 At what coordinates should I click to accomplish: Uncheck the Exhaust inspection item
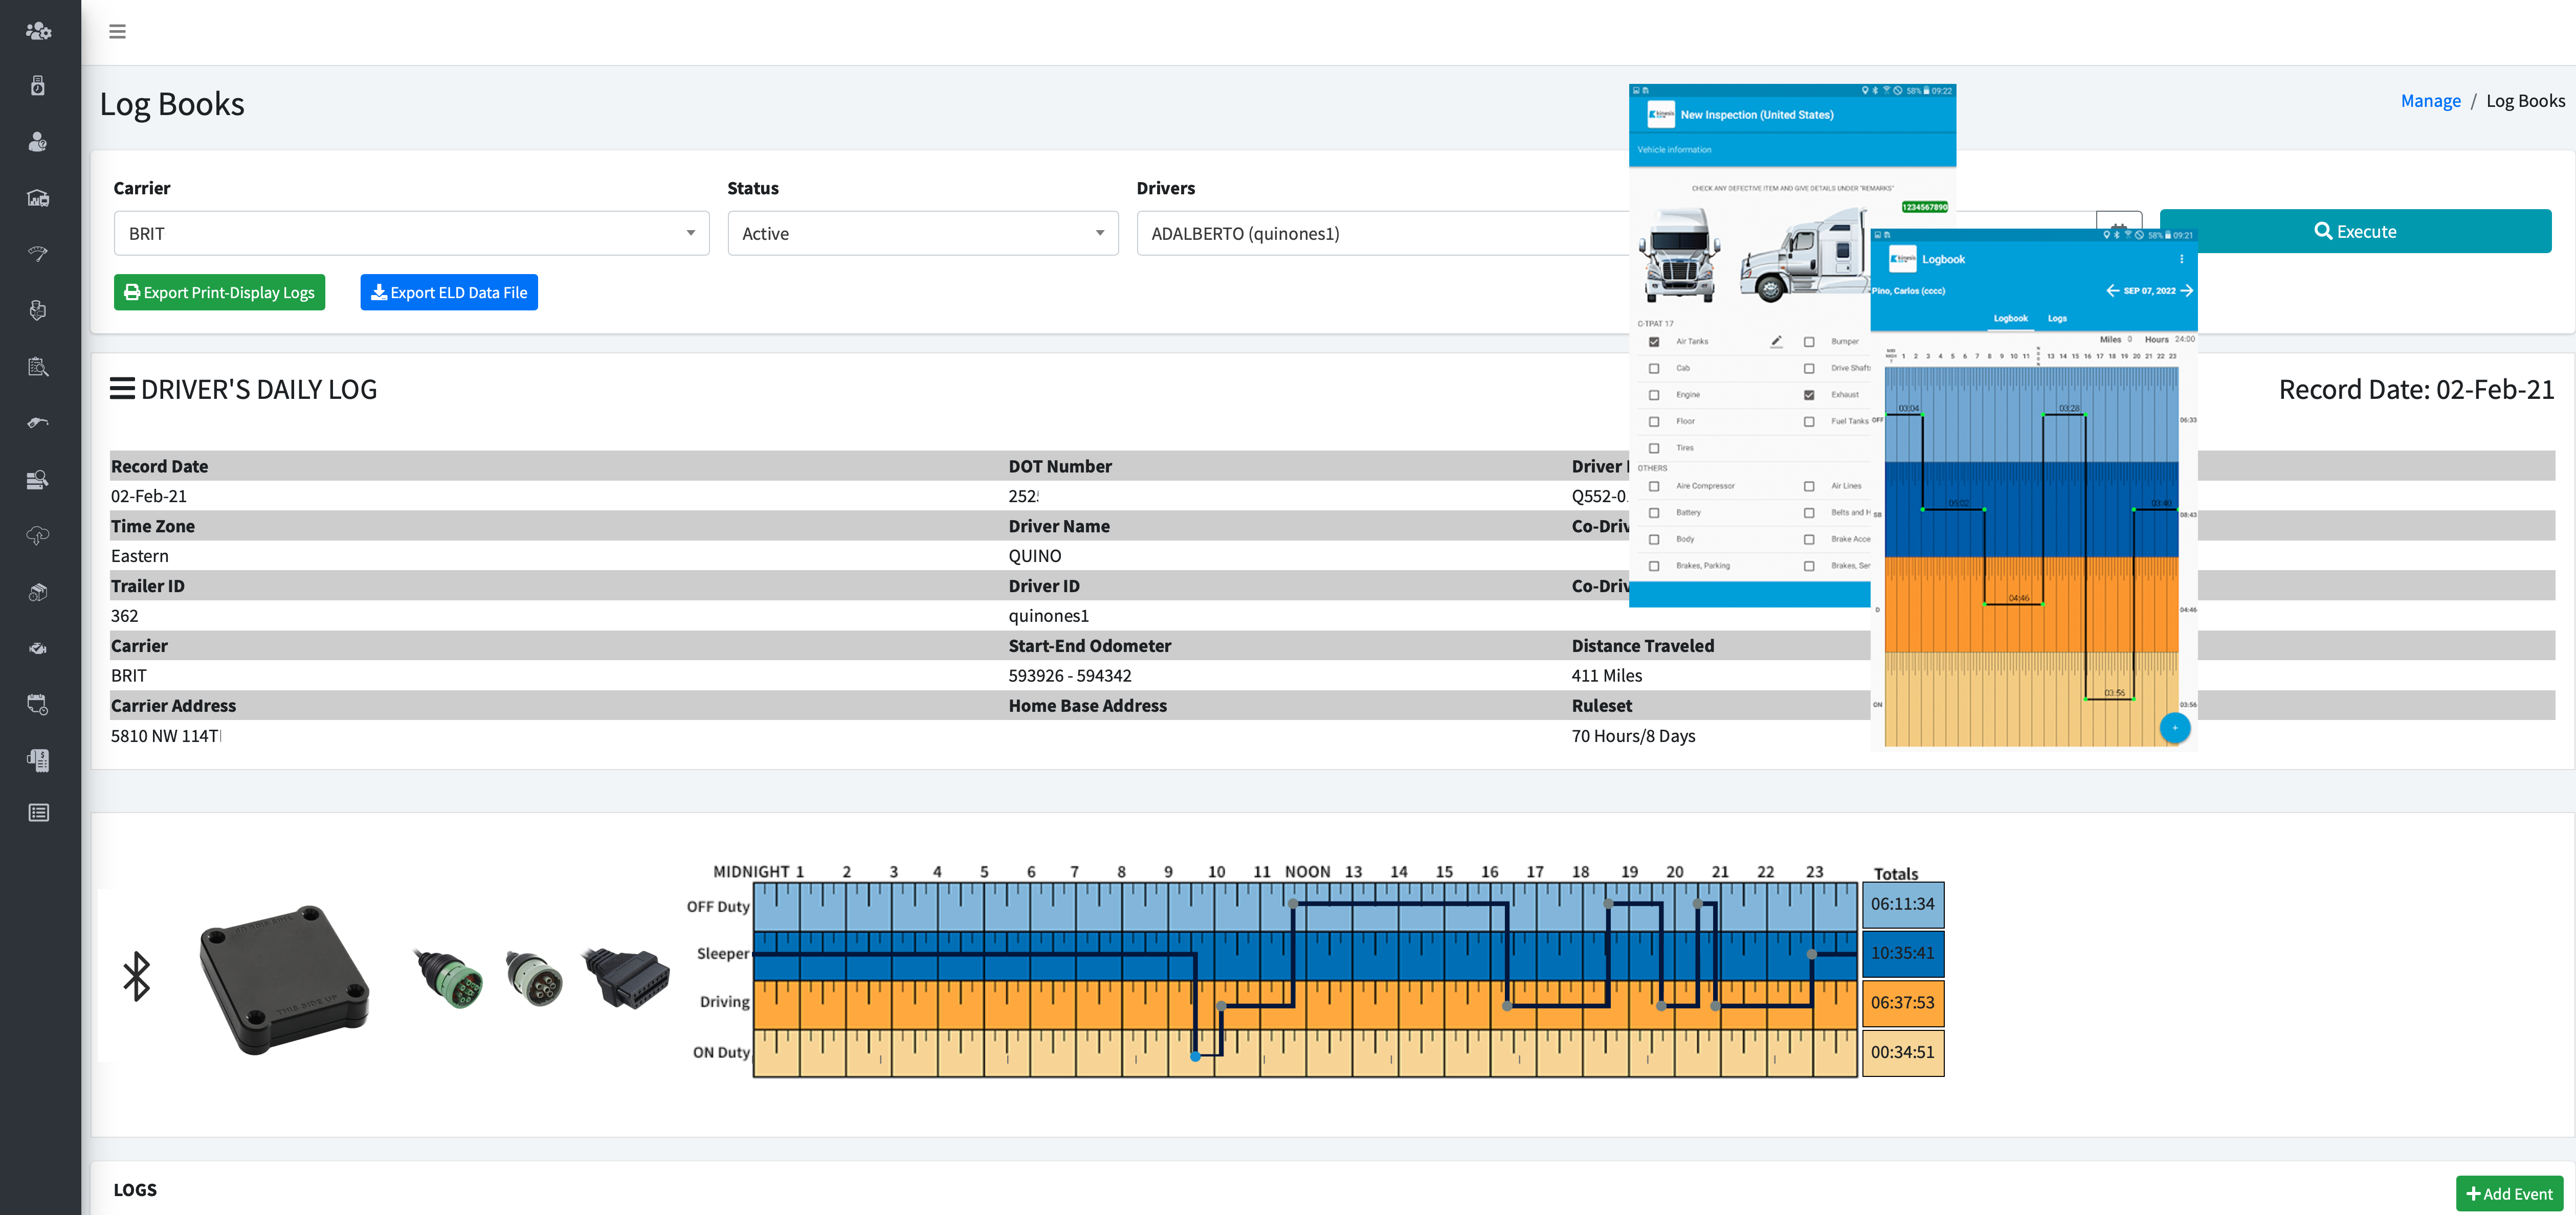click(1809, 395)
